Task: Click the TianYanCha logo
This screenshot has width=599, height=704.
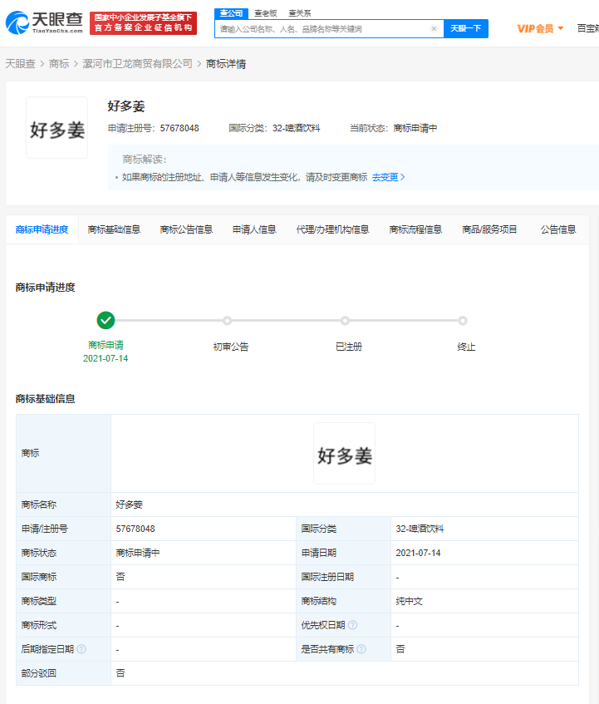Action: pos(44,23)
